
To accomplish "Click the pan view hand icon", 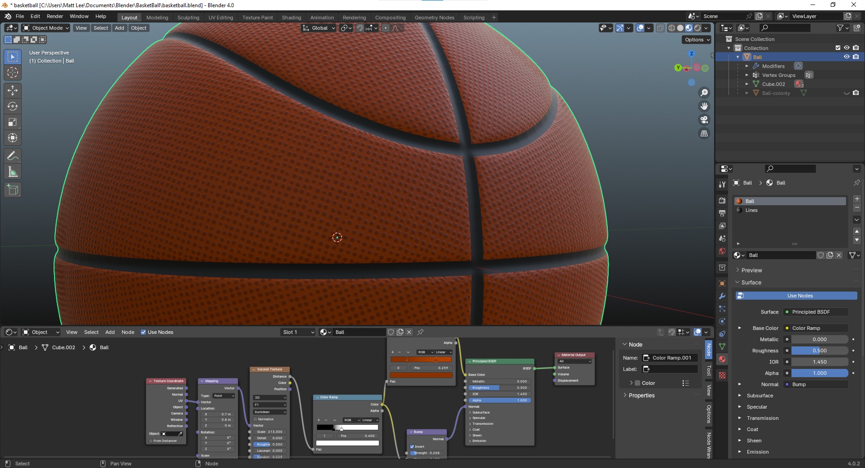I will (x=704, y=106).
